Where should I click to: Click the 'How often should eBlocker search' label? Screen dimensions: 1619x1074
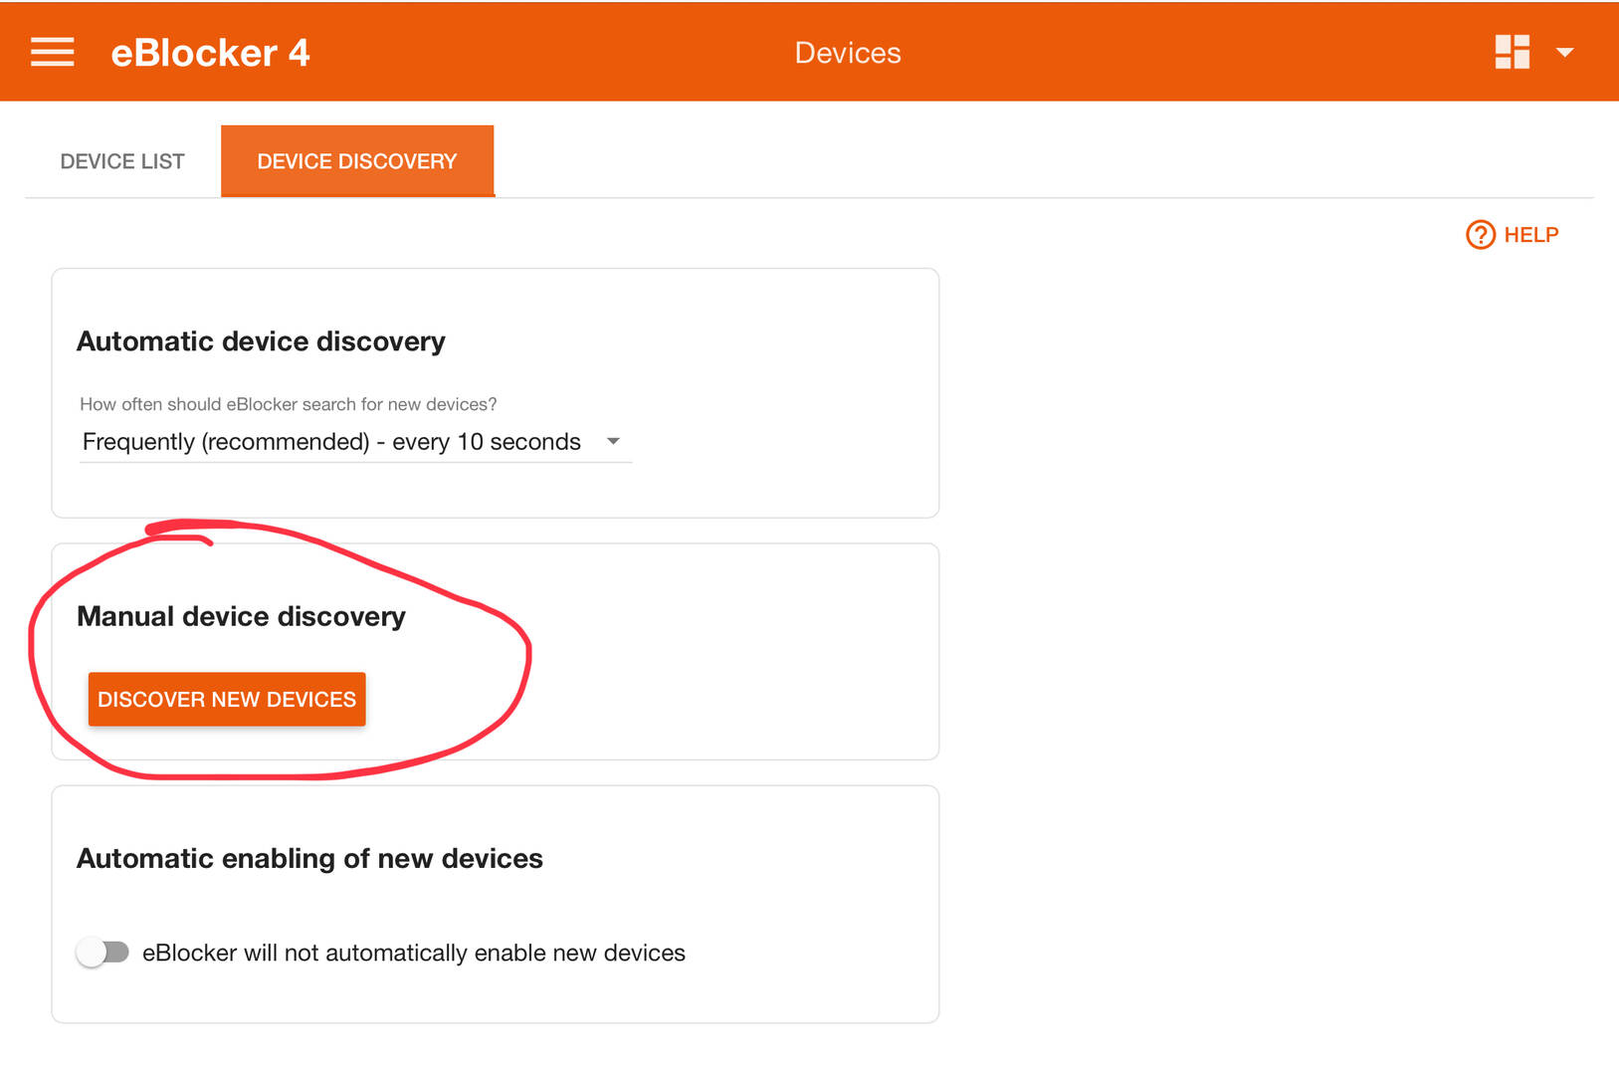click(x=288, y=404)
